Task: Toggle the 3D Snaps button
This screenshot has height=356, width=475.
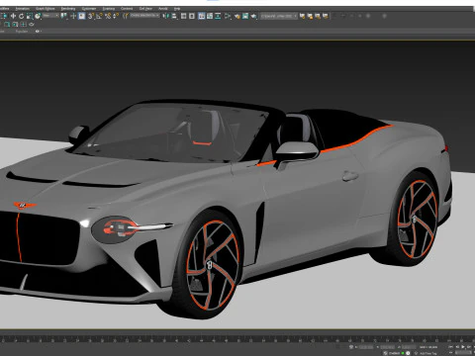Action: (x=91, y=16)
